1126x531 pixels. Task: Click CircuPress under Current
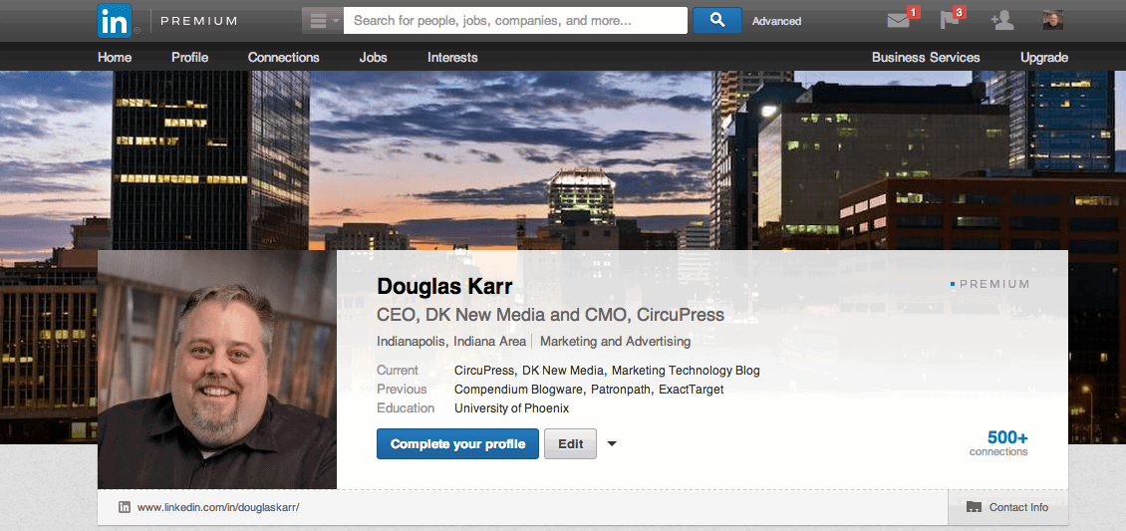click(484, 371)
